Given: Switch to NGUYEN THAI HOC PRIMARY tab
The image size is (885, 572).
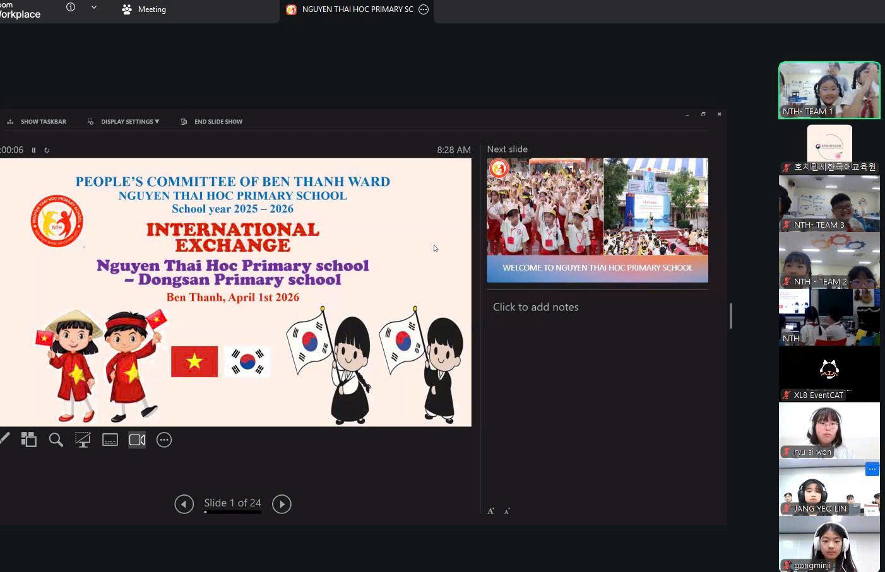Looking at the screenshot, I should 351,9.
